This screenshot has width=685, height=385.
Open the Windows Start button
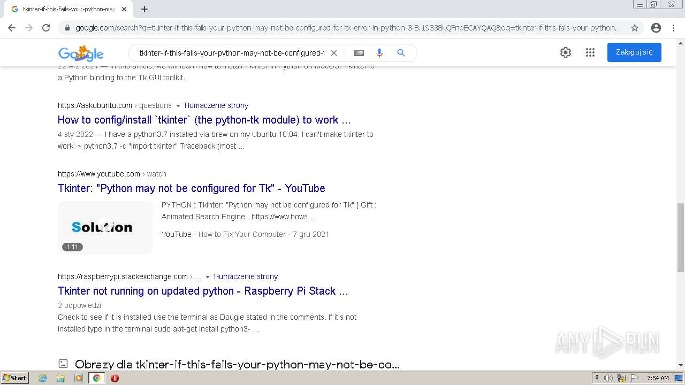[x=15, y=378]
